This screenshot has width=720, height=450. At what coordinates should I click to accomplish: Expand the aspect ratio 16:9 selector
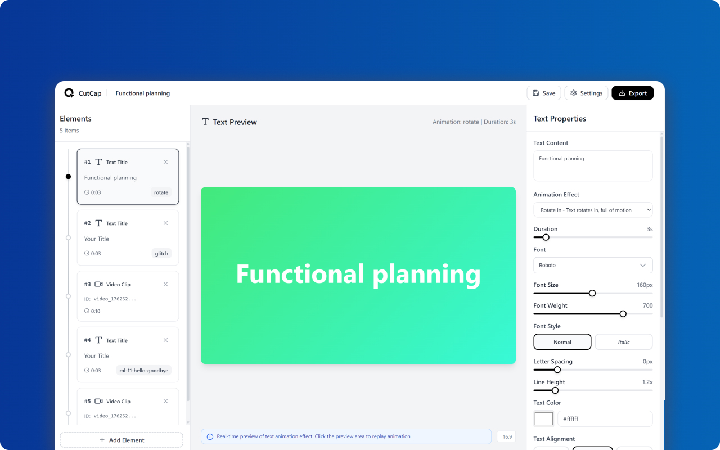[x=506, y=436]
